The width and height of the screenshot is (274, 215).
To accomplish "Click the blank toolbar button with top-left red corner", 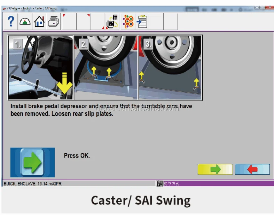I will point(69,21).
